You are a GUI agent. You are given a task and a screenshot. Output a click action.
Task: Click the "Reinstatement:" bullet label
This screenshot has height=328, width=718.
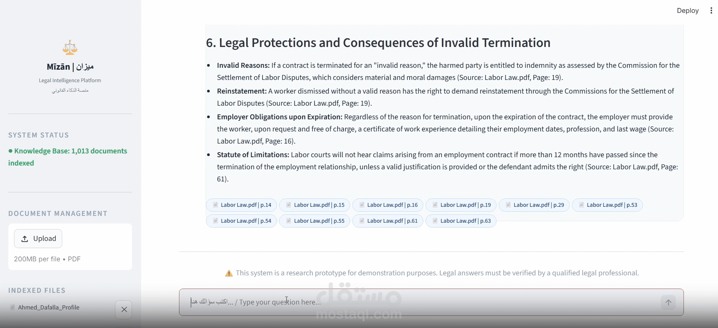242,91
